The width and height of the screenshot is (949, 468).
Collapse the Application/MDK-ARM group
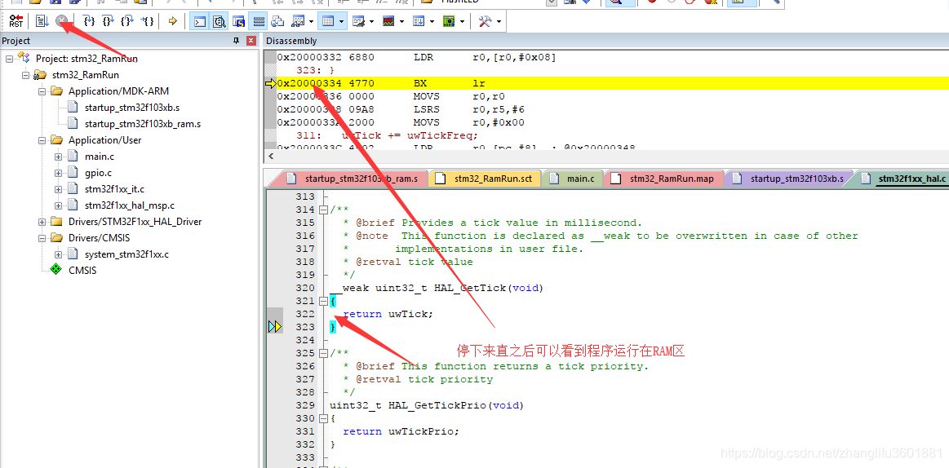point(42,91)
